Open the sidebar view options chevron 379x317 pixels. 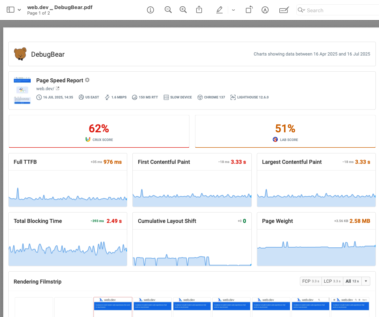tap(19, 10)
